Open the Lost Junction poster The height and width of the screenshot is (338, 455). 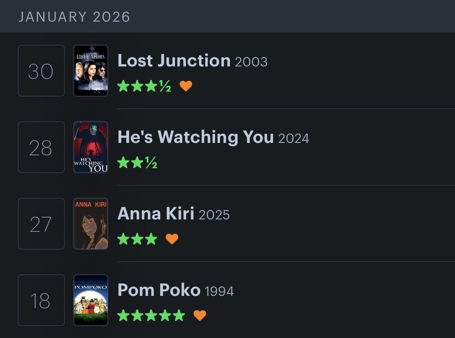click(91, 71)
